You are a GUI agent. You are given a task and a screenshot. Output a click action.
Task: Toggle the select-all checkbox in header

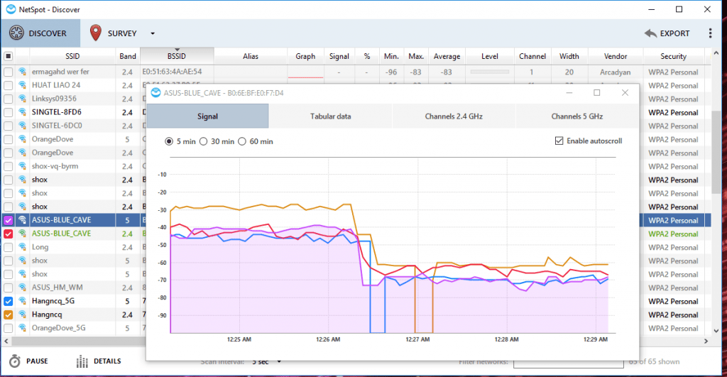pos(8,57)
